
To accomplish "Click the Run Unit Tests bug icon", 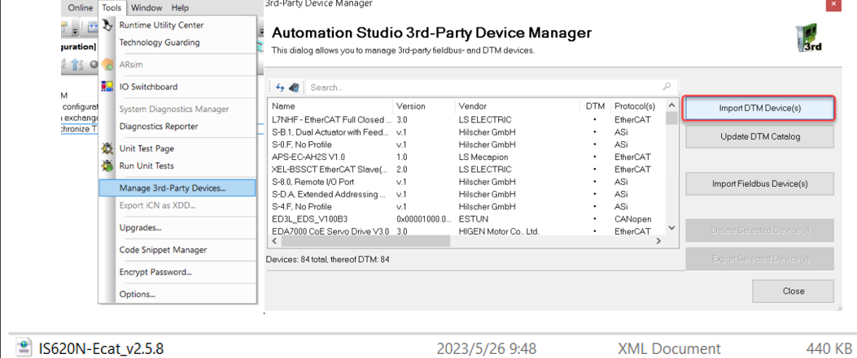I will (x=107, y=166).
